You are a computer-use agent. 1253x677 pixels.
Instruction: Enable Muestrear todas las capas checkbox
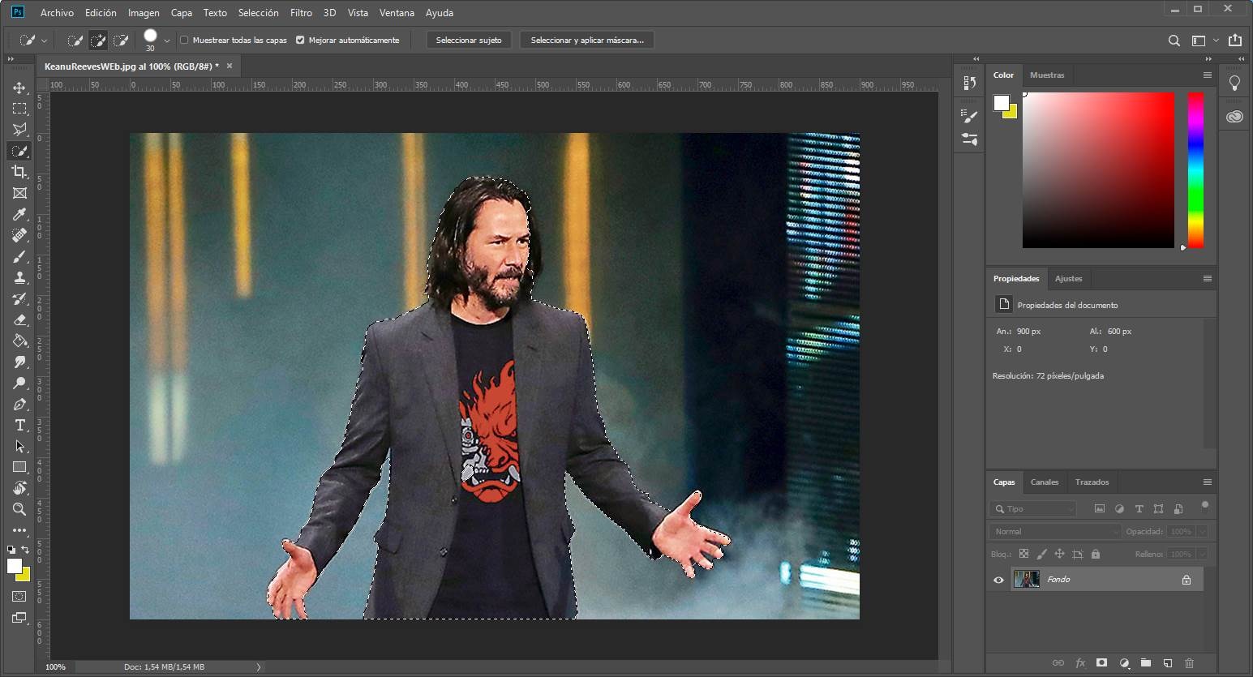tap(184, 40)
